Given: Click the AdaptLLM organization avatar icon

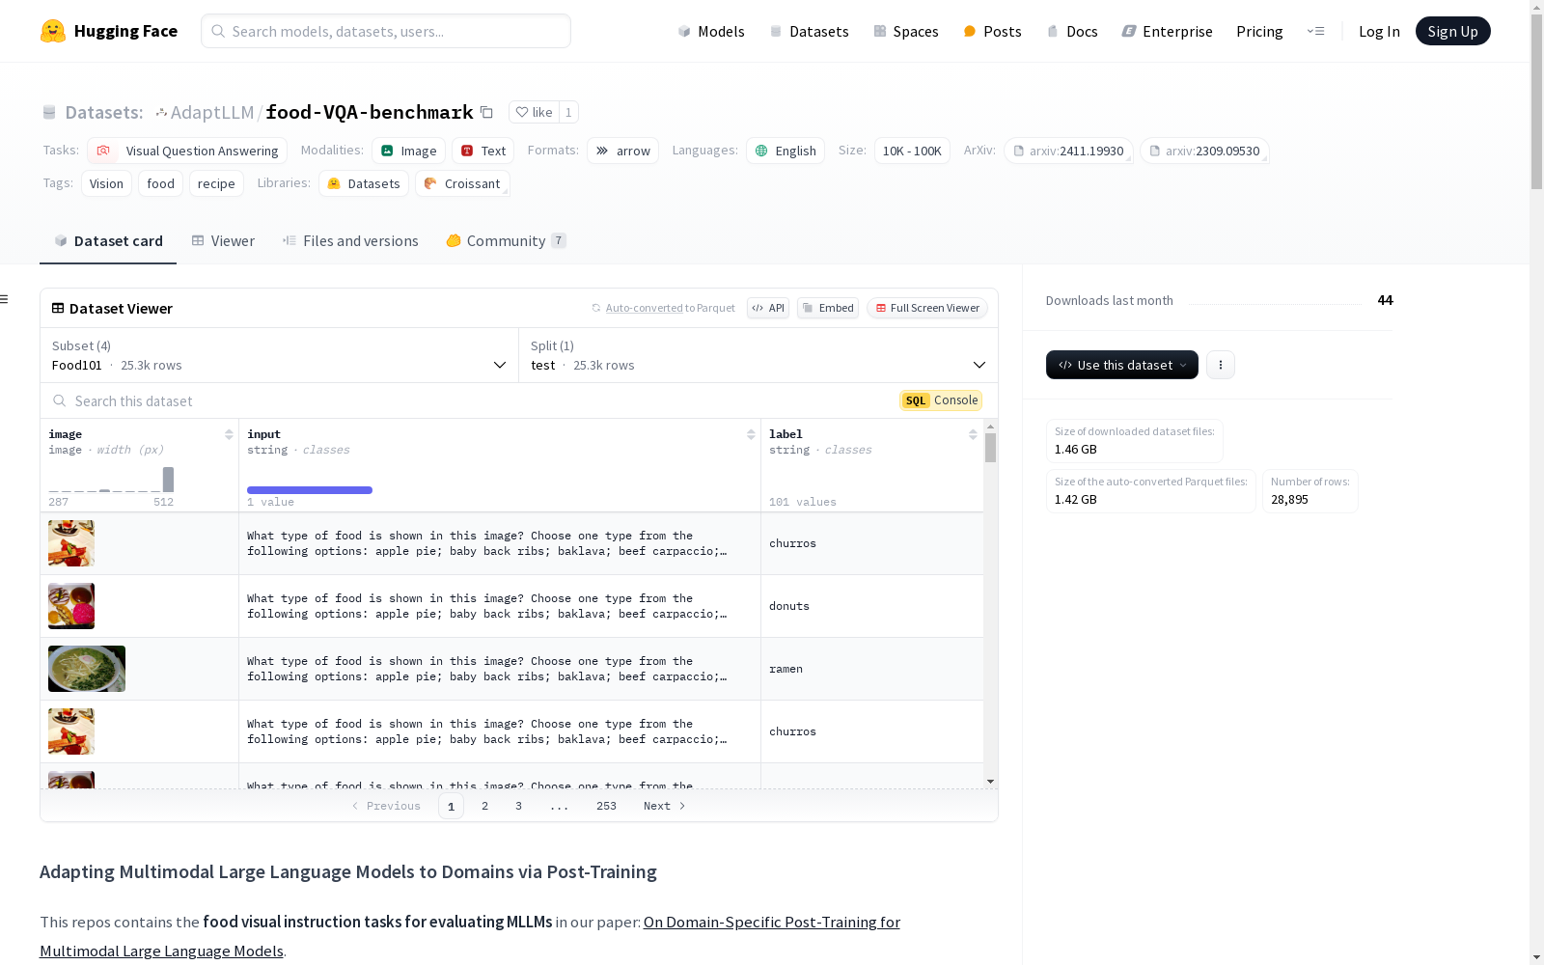Looking at the screenshot, I should coord(161,113).
